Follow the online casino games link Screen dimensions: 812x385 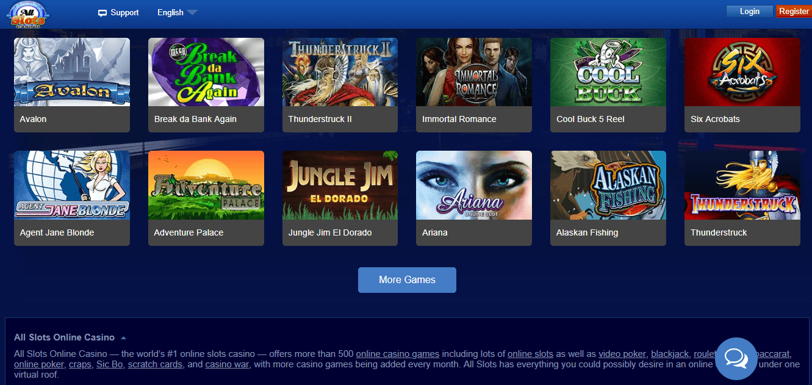398,354
